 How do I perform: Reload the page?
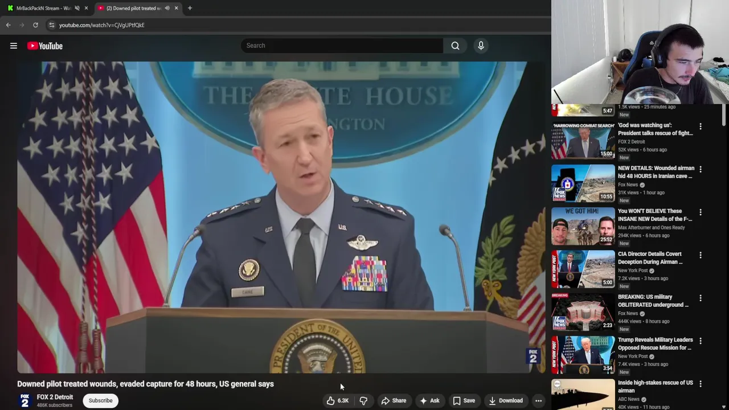pyautogui.click(x=35, y=25)
